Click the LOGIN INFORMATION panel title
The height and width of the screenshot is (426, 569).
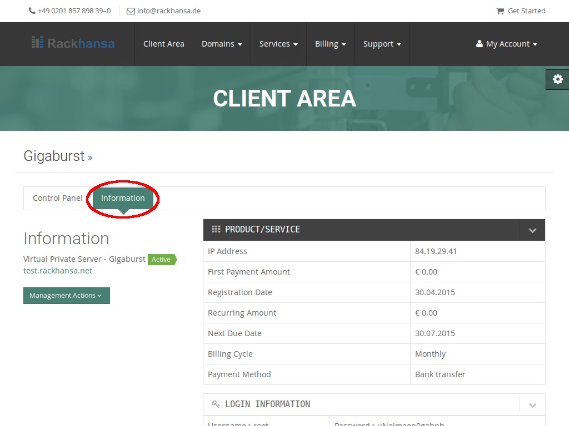[267, 404]
